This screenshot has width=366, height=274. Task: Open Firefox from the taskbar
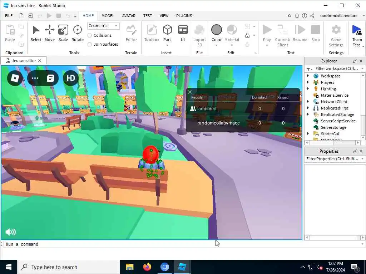147,267
